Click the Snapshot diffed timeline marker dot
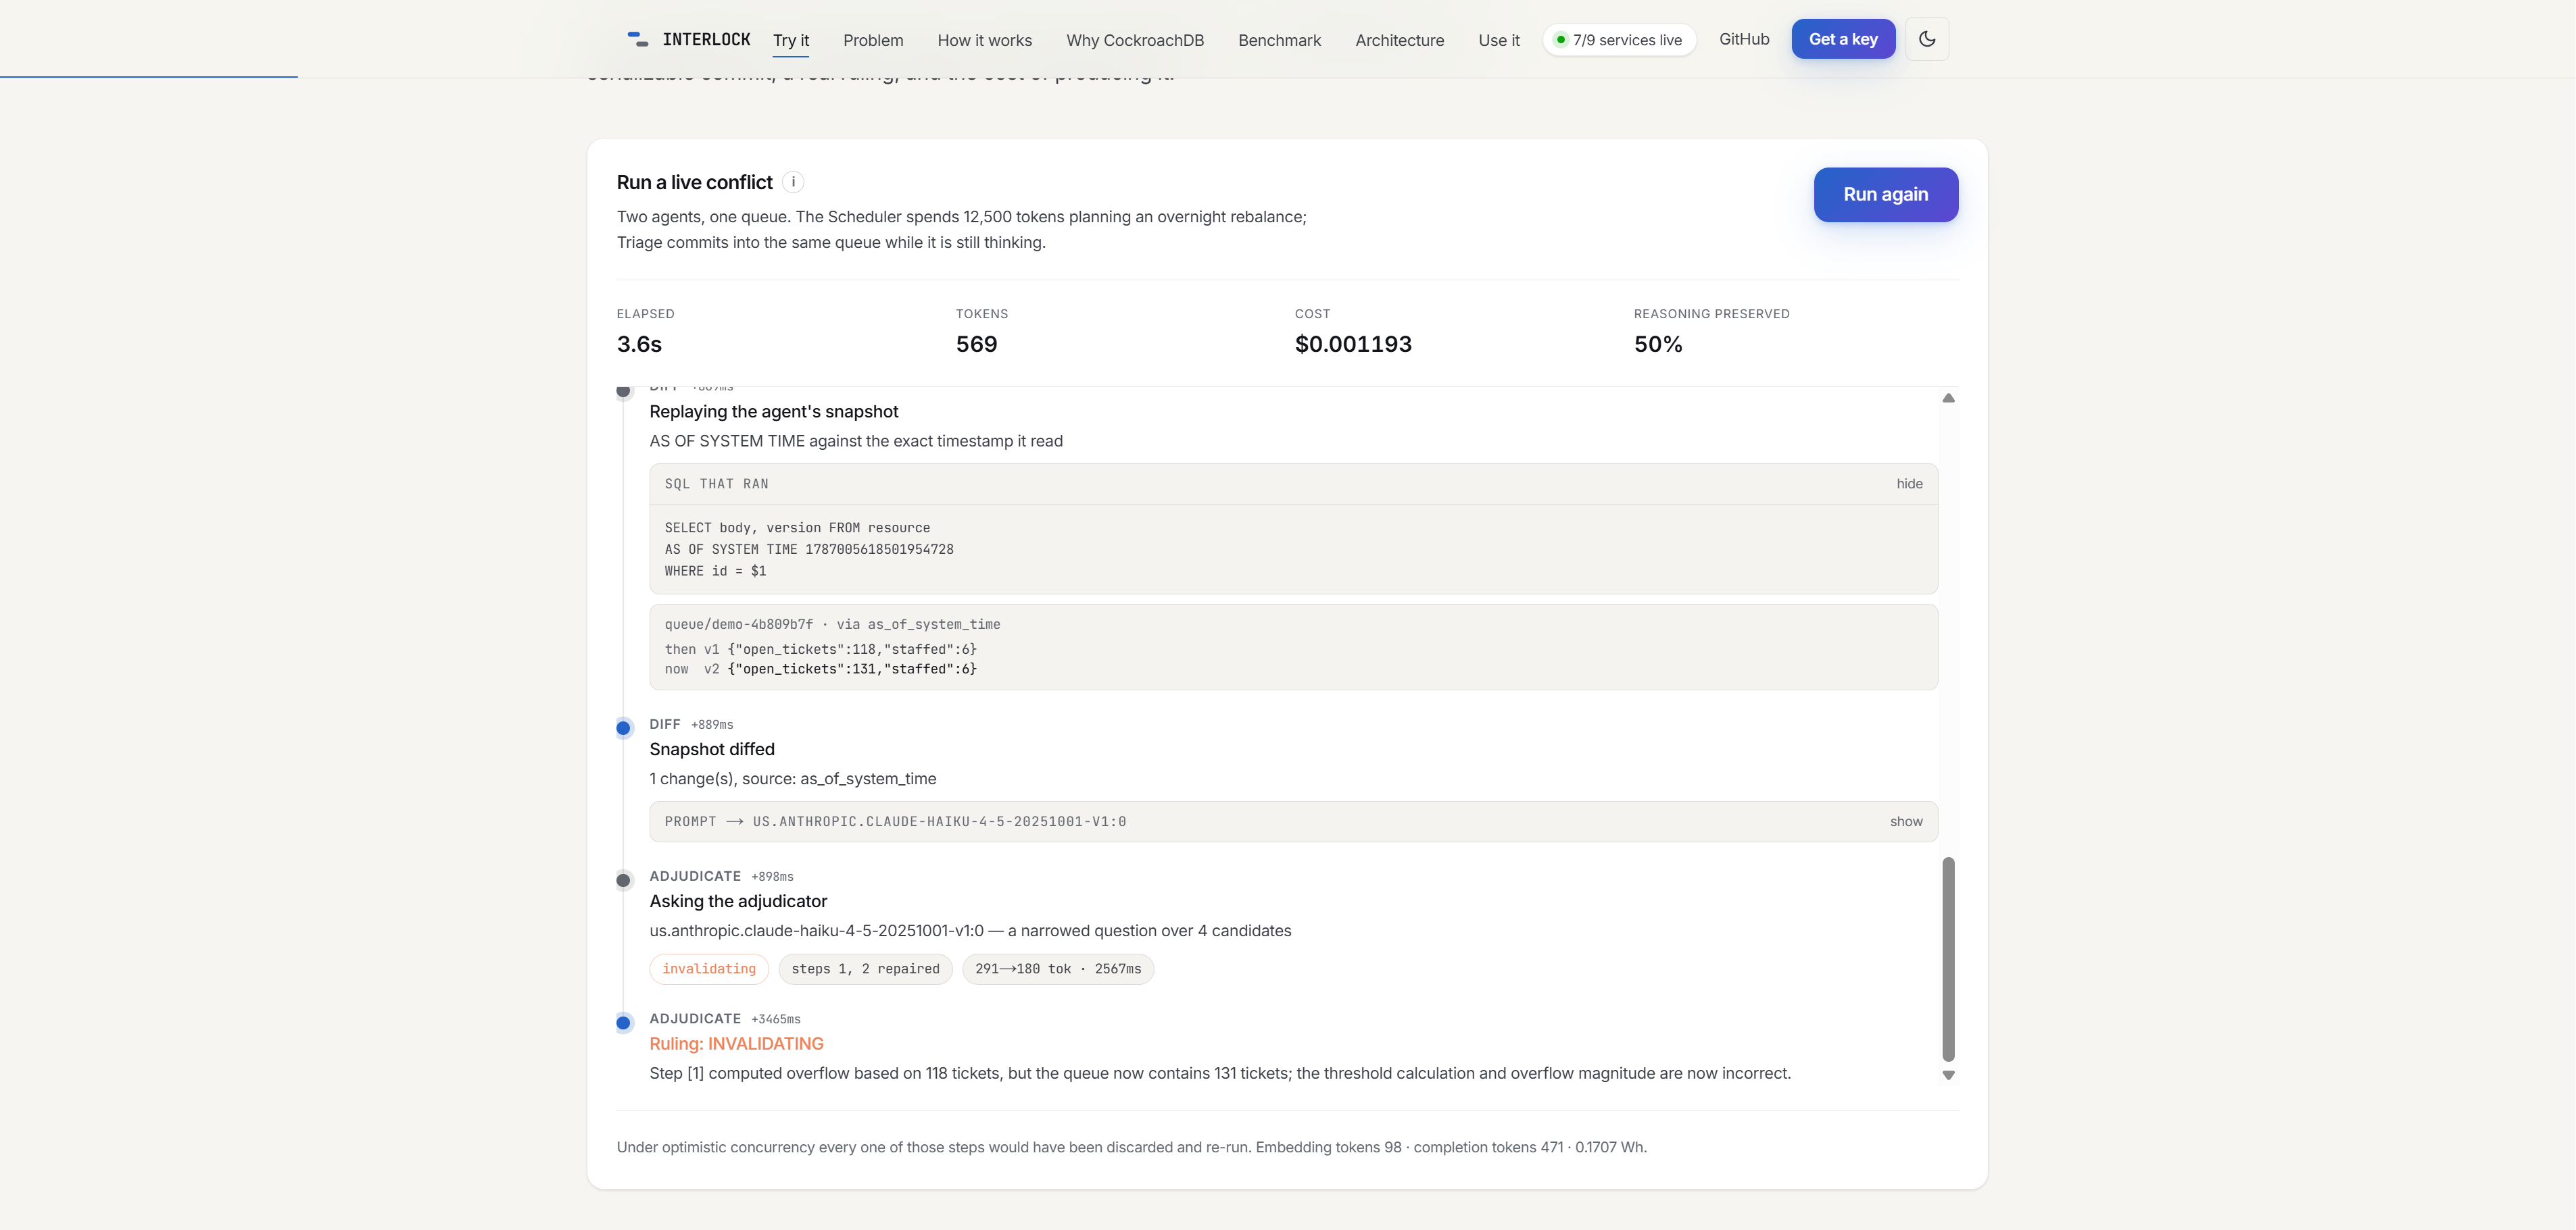 624,728
